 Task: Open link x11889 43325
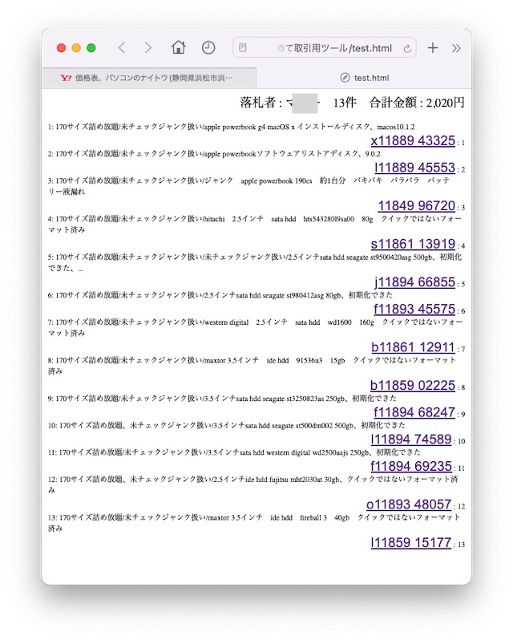click(413, 141)
